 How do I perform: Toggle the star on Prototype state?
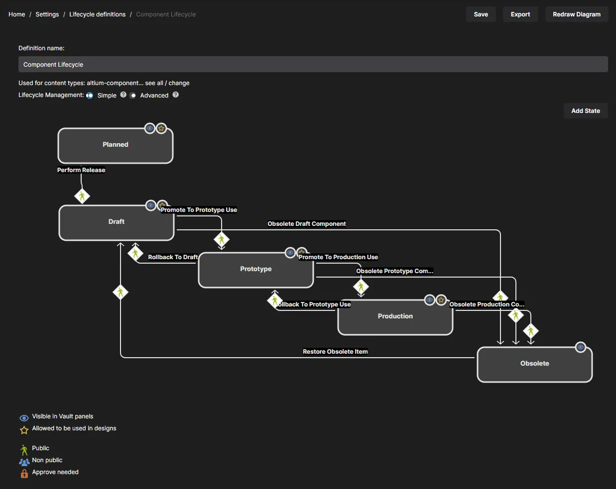pos(302,252)
